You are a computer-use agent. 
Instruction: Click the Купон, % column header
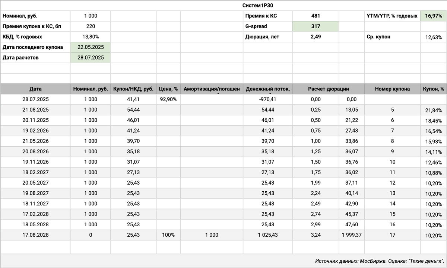[x=434, y=89]
